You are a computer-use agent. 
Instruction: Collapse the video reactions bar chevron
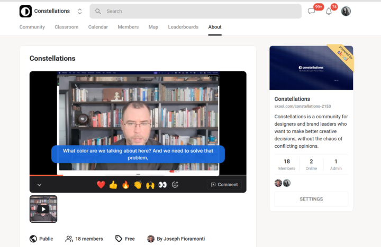pyautogui.click(x=39, y=185)
